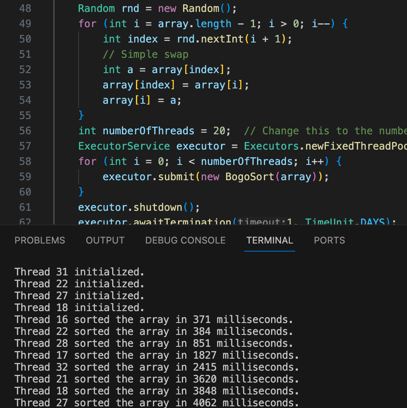Select line number 59 in the gutter
407x408 pixels.
coord(25,177)
